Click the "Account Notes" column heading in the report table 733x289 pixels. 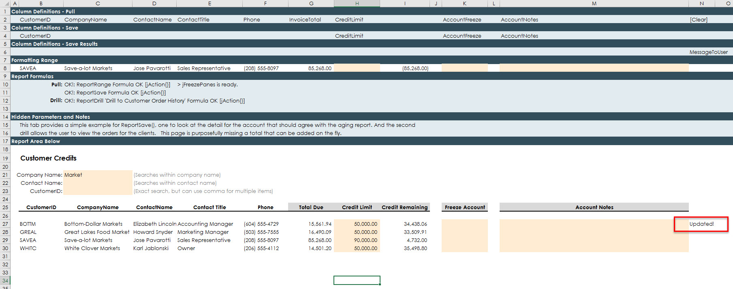click(x=594, y=207)
